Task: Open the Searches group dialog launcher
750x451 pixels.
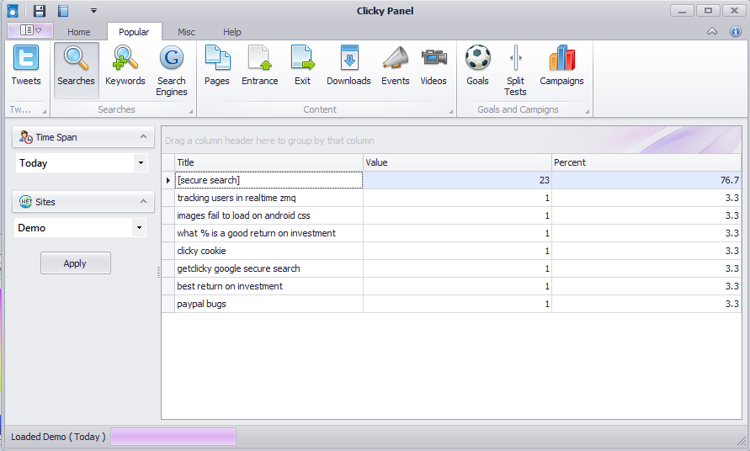Action: (190, 111)
